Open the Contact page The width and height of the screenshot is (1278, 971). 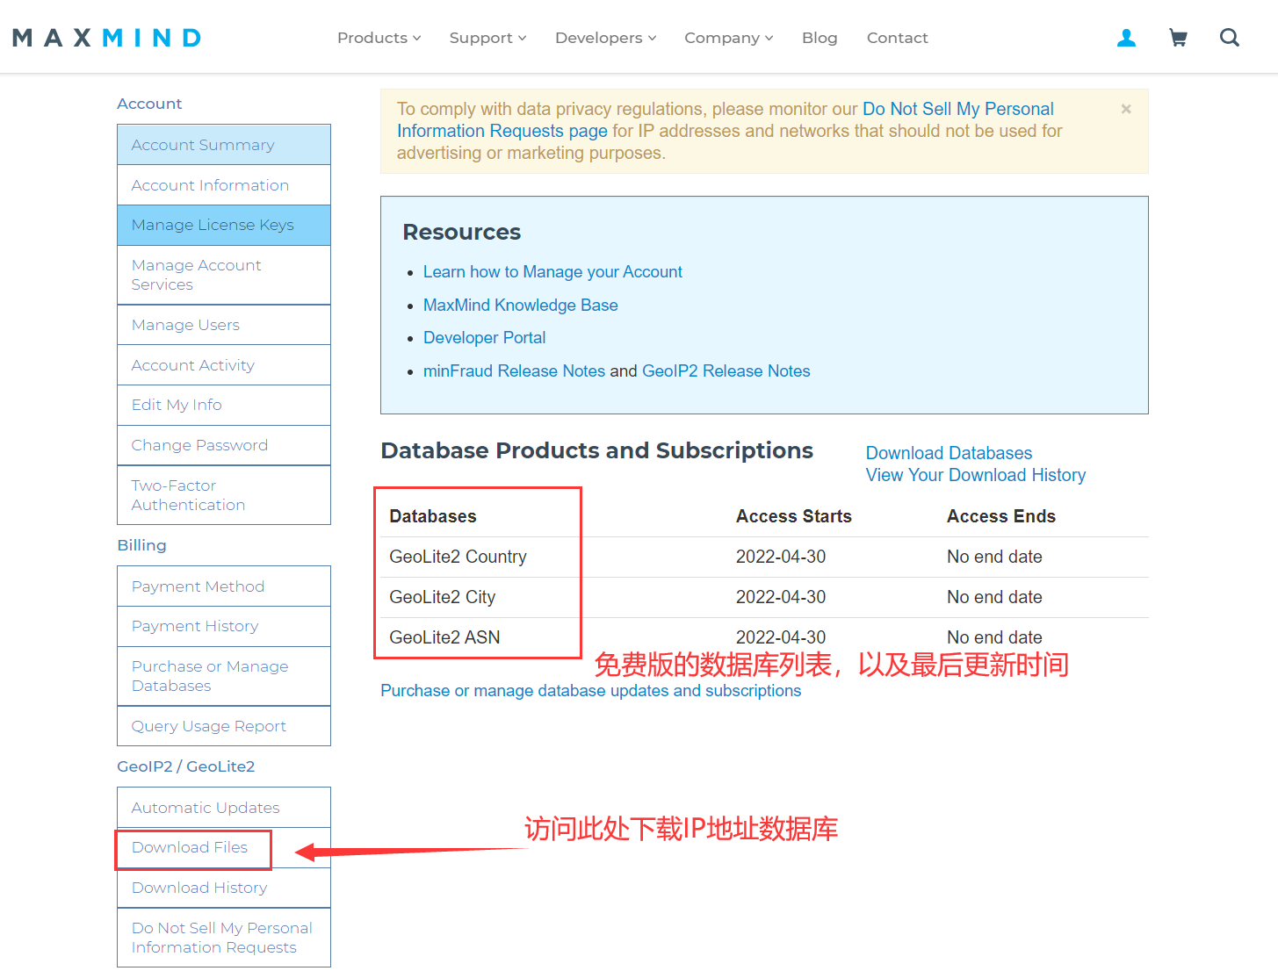897,38
